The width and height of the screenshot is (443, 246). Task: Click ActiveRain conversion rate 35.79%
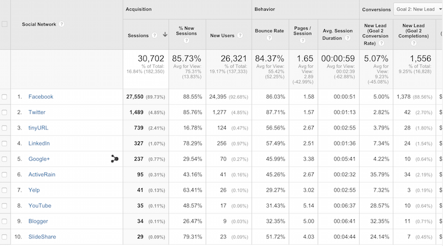click(380, 174)
